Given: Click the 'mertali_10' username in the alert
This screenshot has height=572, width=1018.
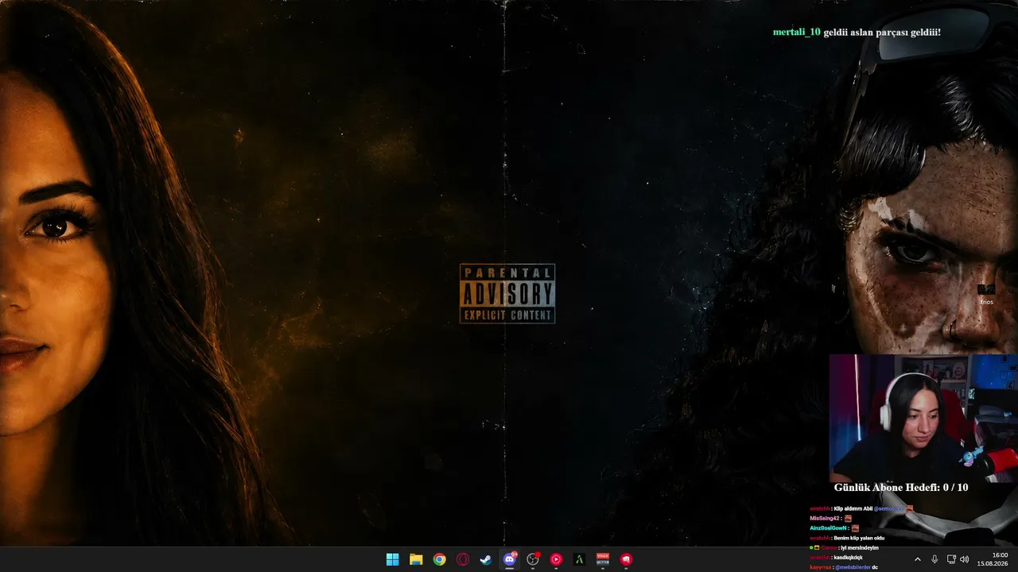Looking at the screenshot, I should click(x=796, y=33).
